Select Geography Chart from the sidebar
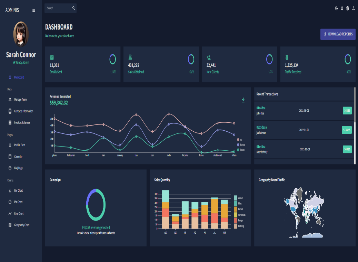Screen dimensions: 358x262 click(21, 225)
